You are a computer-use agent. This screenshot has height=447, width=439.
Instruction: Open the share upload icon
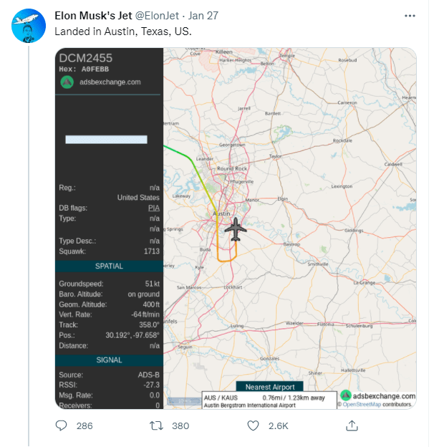tap(352, 426)
